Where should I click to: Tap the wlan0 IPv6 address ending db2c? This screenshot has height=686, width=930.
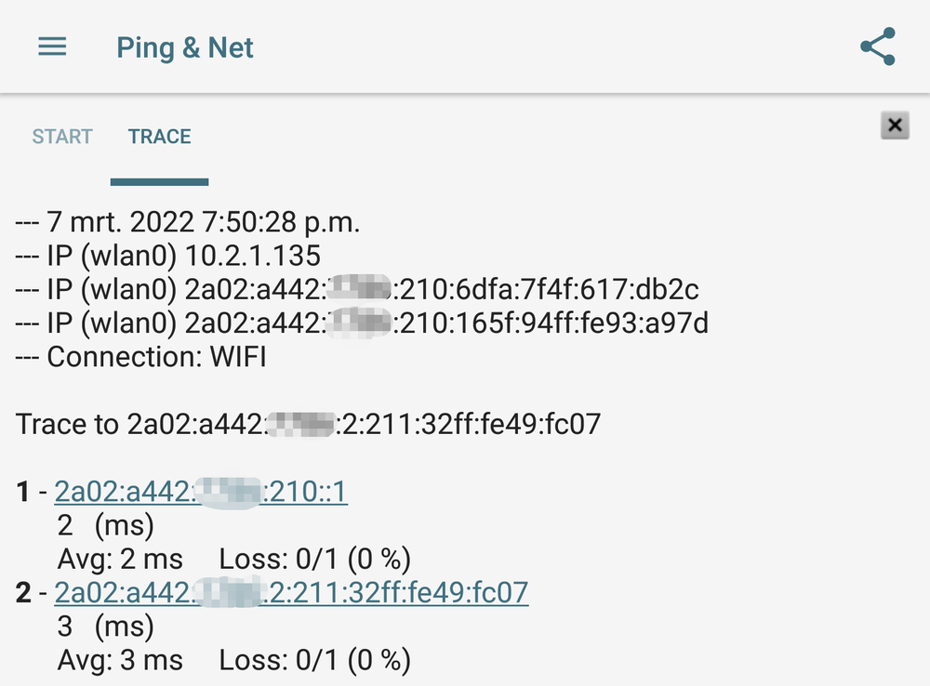[357, 290]
